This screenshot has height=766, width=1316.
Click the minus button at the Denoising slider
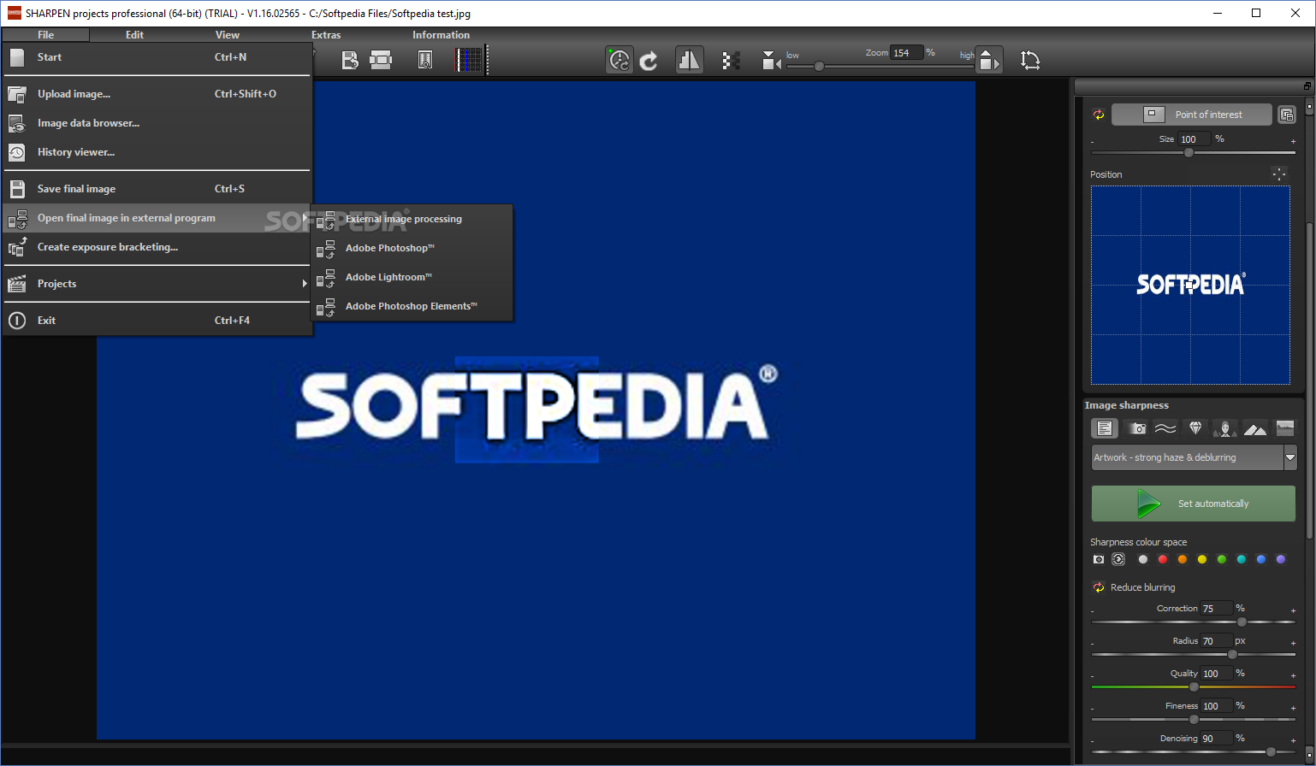coord(1093,740)
